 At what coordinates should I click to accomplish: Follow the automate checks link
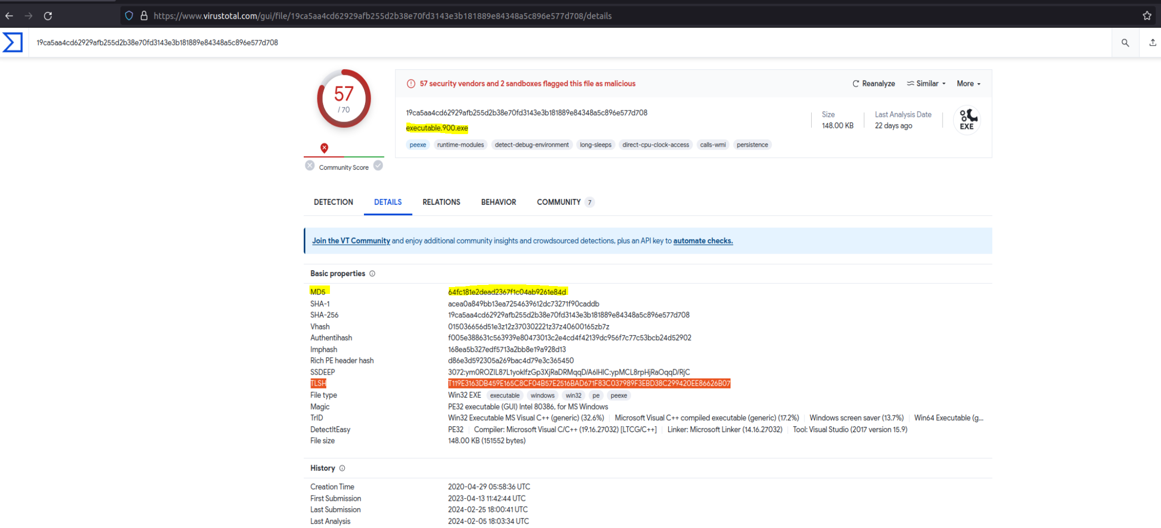[x=703, y=241]
